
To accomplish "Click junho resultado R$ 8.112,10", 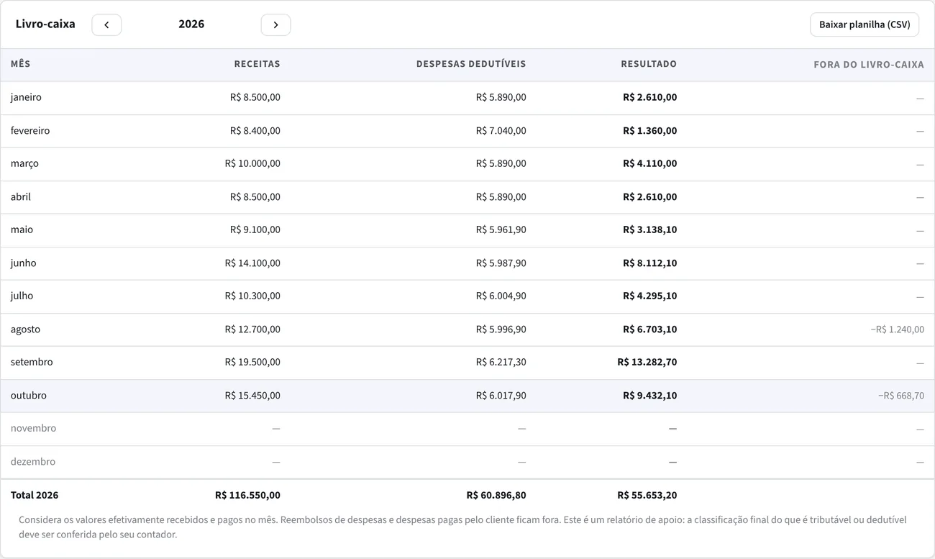I will point(650,263).
